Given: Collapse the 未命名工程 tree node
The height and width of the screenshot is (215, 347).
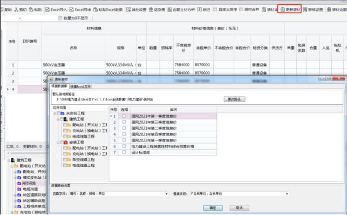Looking at the screenshot, I should pos(55,113).
